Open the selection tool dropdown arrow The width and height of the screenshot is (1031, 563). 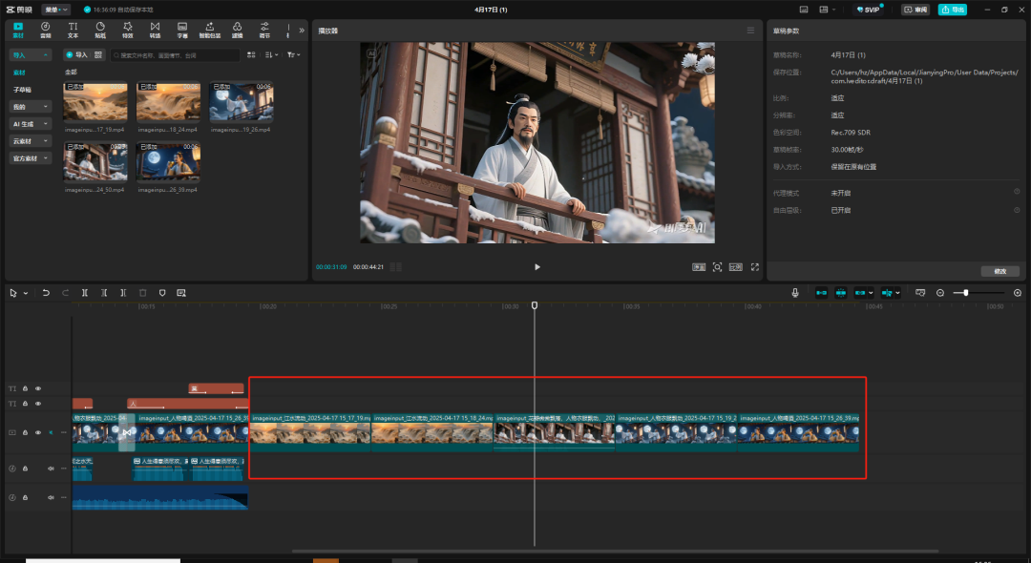point(25,293)
